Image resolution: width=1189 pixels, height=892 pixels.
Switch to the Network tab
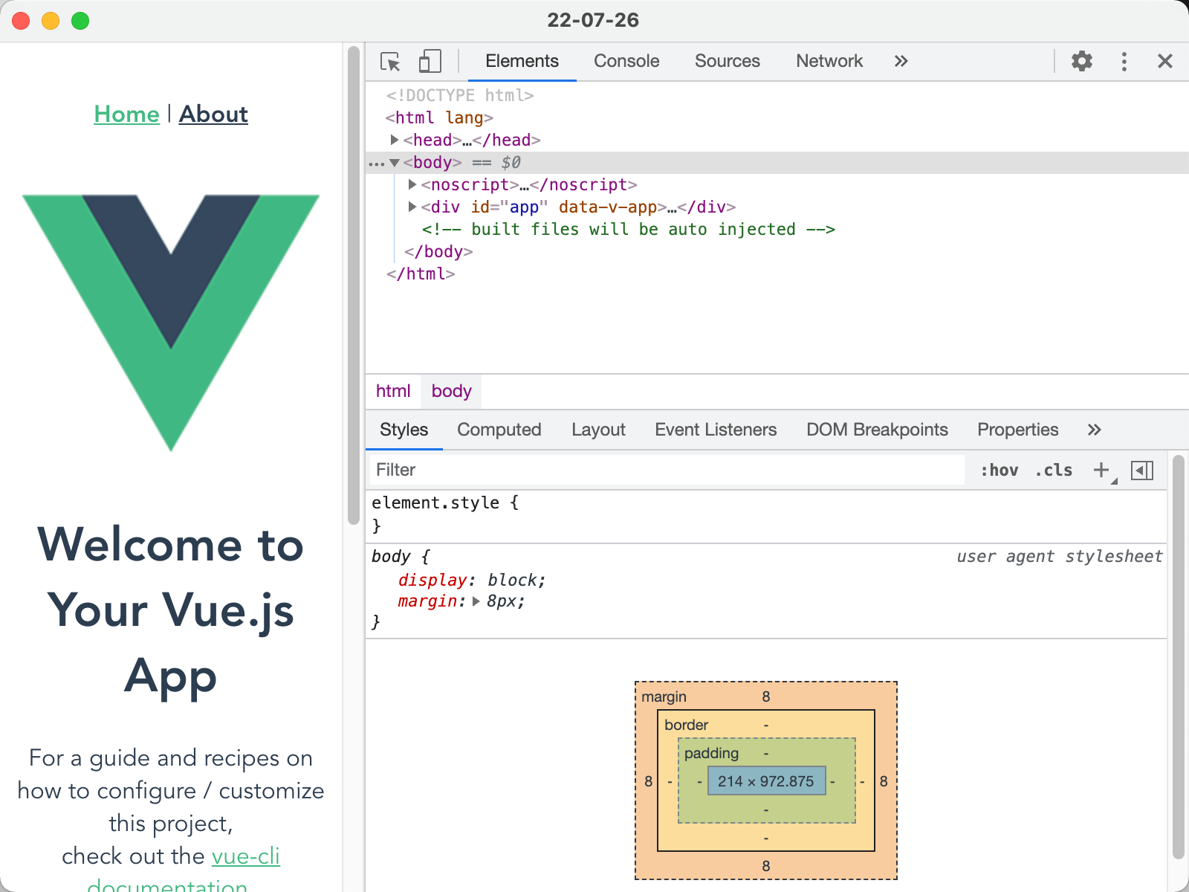[829, 61]
